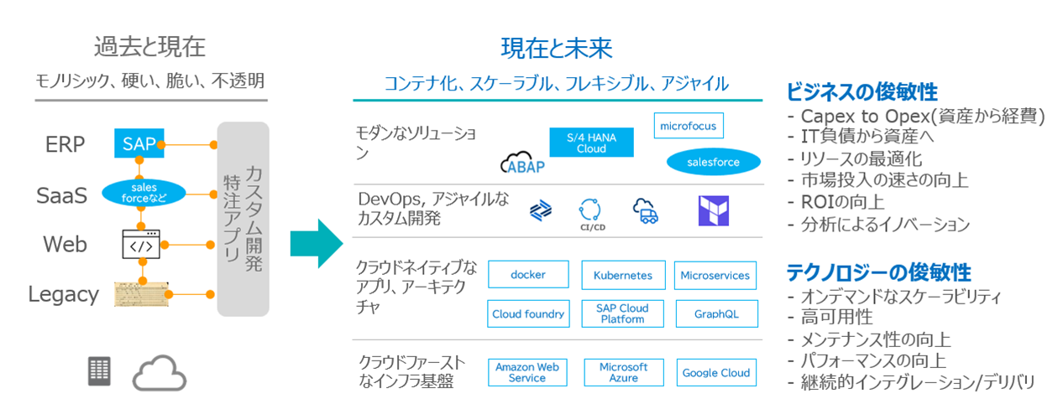Click the Kubernetes box

pyautogui.click(x=622, y=275)
